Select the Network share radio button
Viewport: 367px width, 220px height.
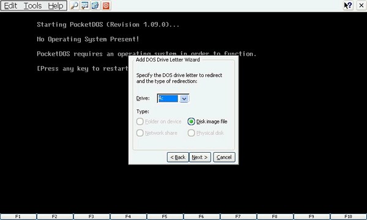157,133
